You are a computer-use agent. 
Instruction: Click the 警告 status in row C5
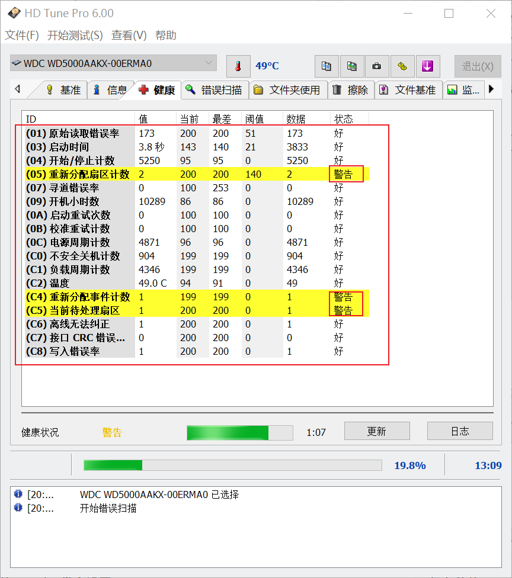point(343,310)
